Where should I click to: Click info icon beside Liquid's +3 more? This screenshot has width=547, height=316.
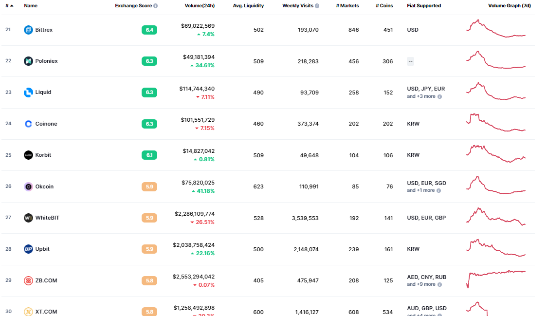point(439,97)
